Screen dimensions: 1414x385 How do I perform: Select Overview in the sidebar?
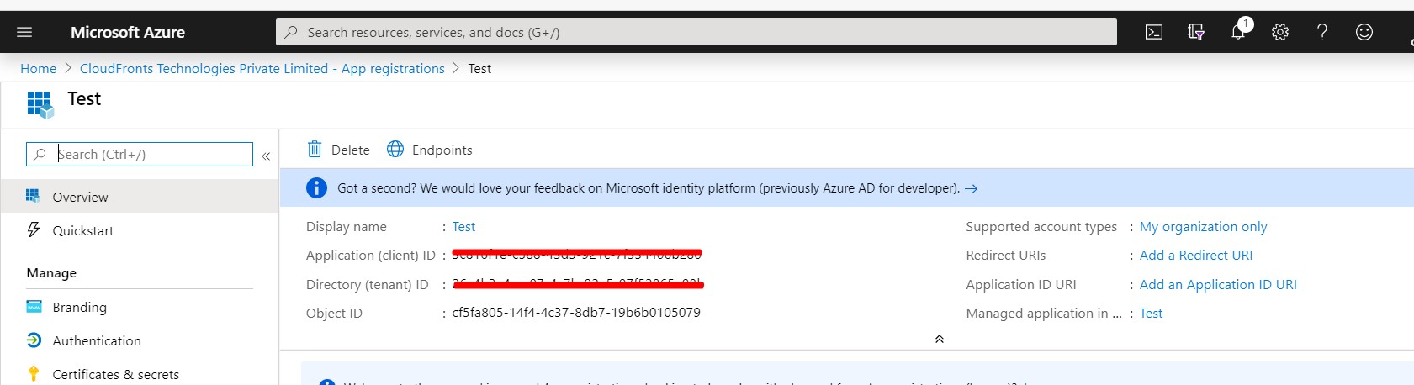80,197
